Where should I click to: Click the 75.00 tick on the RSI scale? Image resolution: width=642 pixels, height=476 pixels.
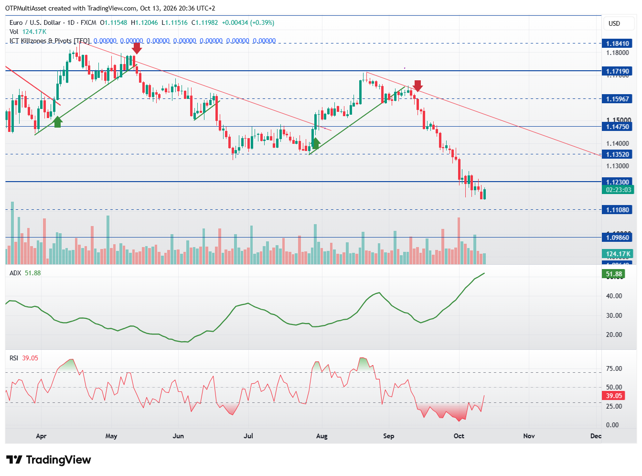click(x=614, y=368)
